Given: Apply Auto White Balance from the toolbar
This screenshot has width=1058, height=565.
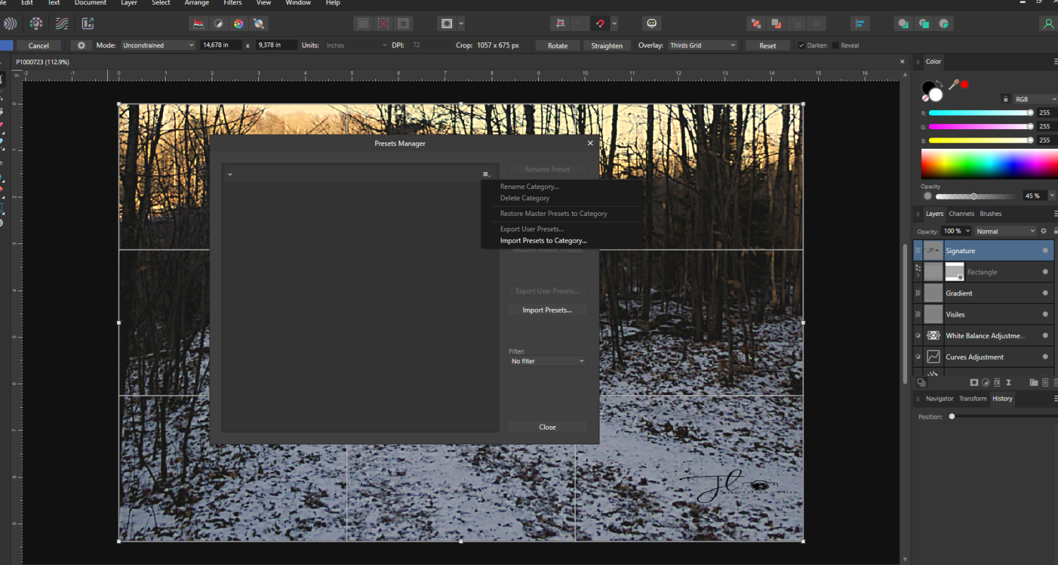Looking at the screenshot, I should 259,23.
